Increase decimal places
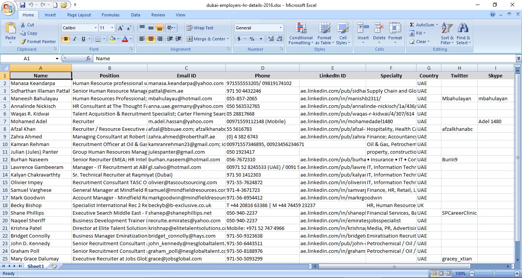This screenshot has width=522, height=278. pyautogui.click(x=271, y=39)
